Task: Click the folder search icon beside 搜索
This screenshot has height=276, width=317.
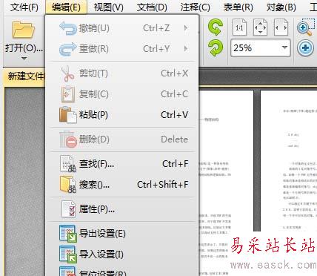Action: coord(68,185)
